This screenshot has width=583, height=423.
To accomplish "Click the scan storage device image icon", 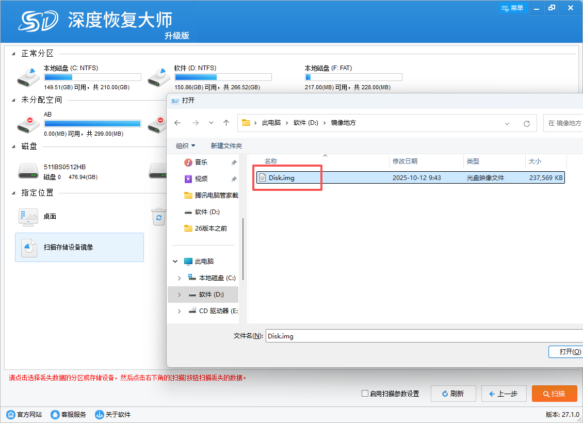I will point(29,248).
